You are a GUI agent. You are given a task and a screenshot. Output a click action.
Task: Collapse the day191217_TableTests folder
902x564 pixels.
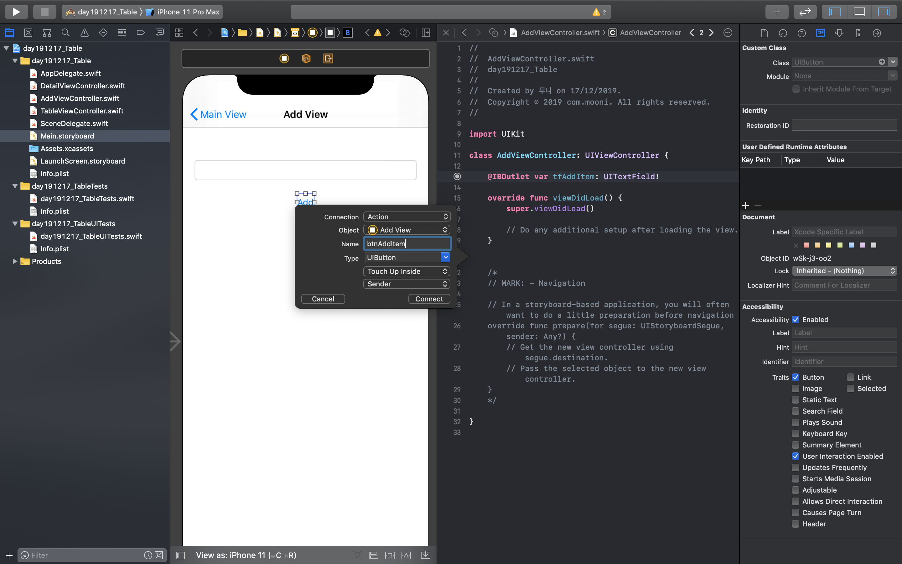pyautogui.click(x=15, y=186)
